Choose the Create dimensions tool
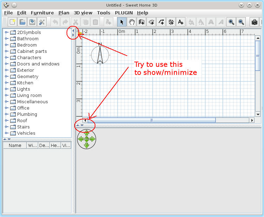264x217 pixels. point(171,22)
